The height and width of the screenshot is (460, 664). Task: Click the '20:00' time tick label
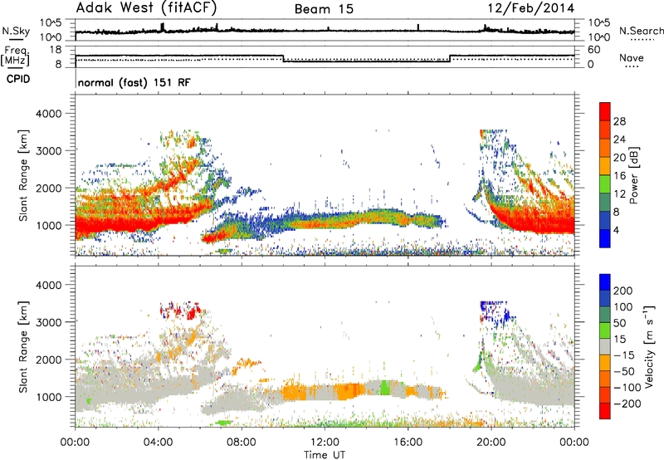(491, 443)
